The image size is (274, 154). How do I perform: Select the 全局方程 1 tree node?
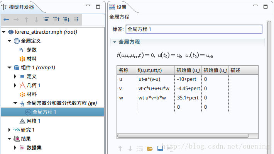pos(44,112)
